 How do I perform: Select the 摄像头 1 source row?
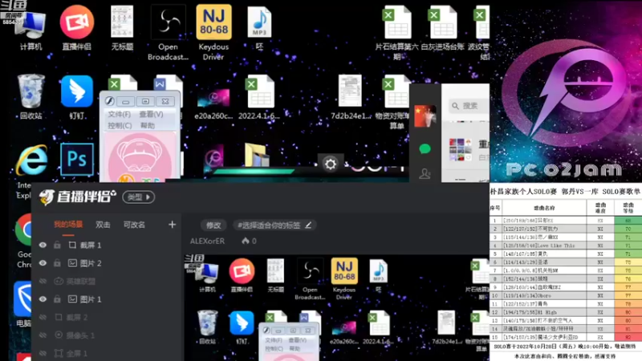click(107, 335)
